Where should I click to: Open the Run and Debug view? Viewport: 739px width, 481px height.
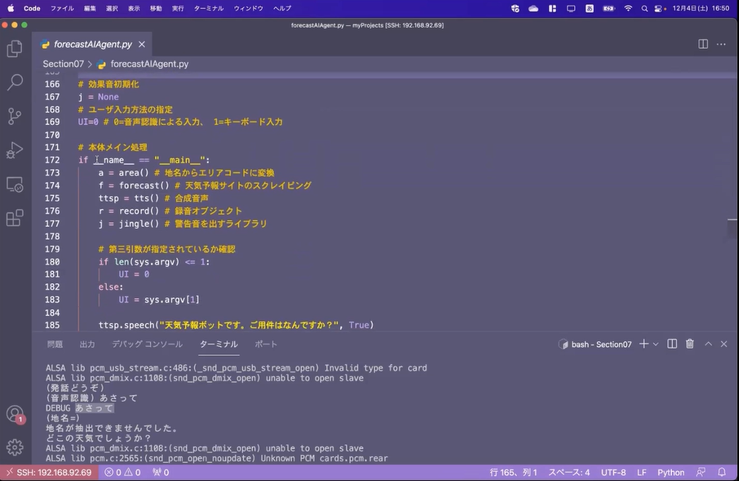15,150
